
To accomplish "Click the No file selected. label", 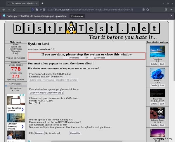I will pyautogui.click(x=53, y=133).
